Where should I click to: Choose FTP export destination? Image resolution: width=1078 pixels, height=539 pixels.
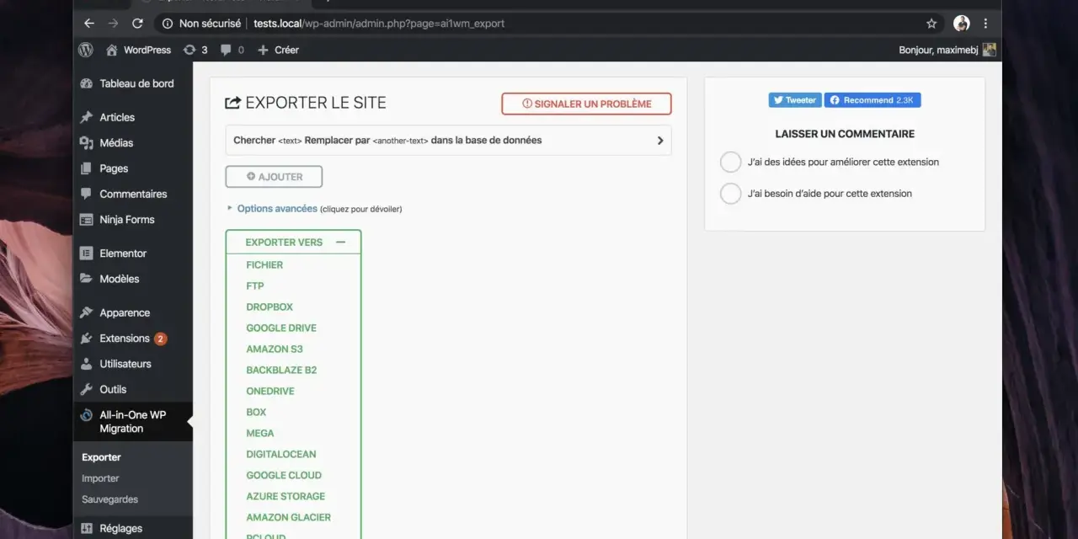click(x=255, y=286)
